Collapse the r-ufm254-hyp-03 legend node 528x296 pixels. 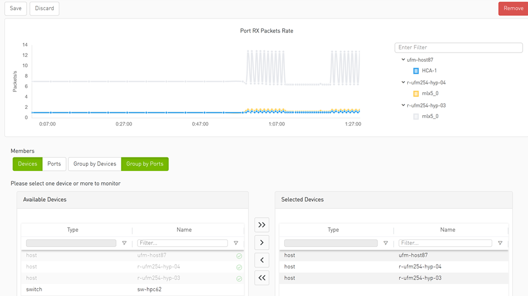[403, 106]
